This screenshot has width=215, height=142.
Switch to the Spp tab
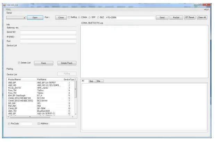coord(92,81)
